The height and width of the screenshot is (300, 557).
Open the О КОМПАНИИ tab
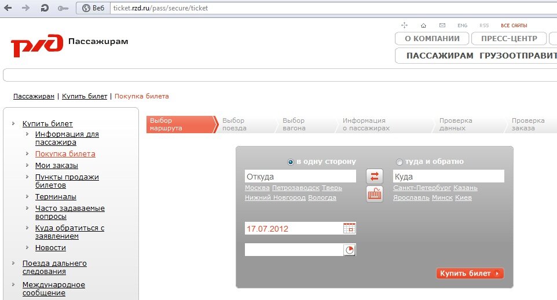(432, 38)
